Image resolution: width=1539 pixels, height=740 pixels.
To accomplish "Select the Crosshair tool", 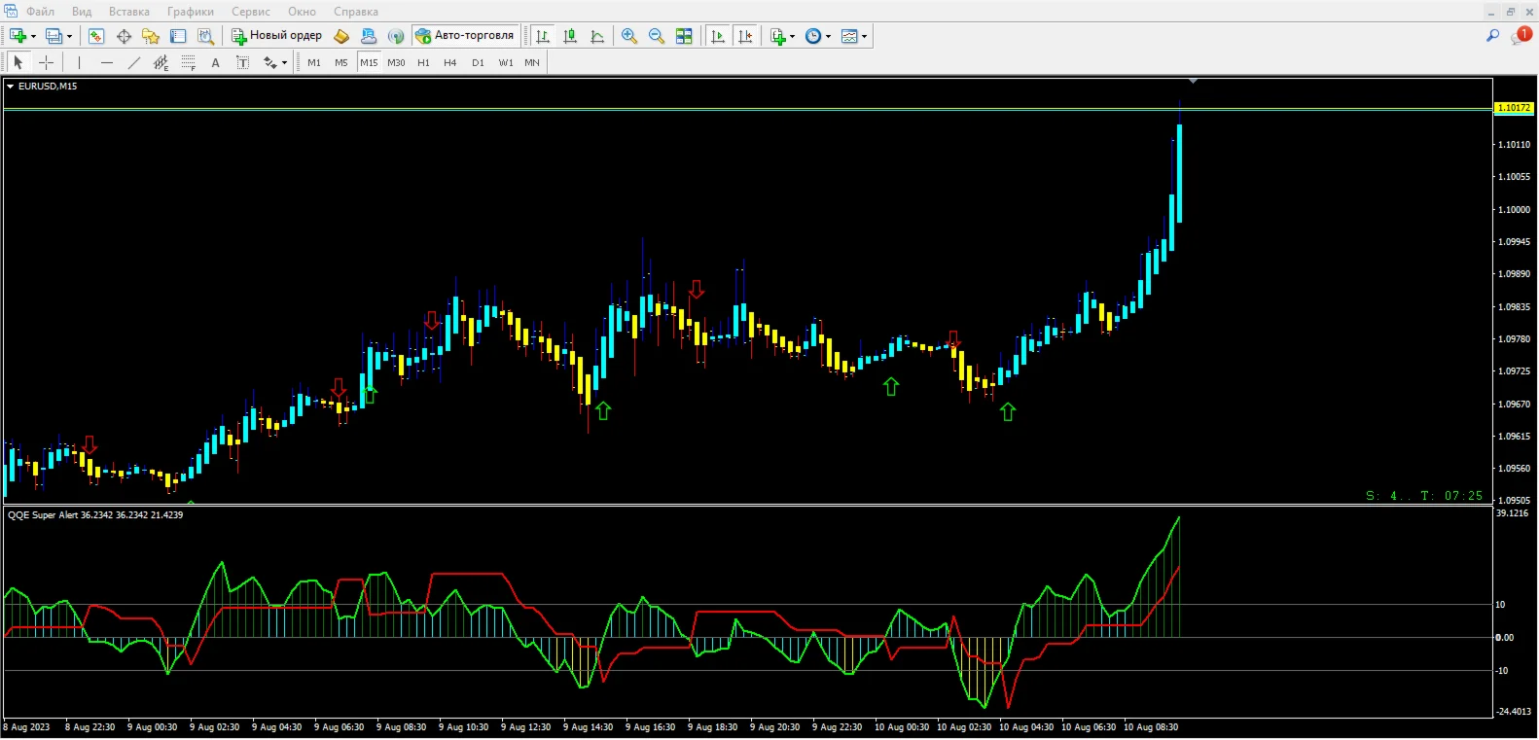I will tap(46, 62).
